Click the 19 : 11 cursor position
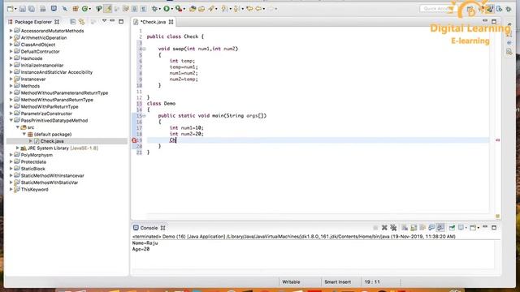Viewport: 520px width, 292px height. click(372, 282)
